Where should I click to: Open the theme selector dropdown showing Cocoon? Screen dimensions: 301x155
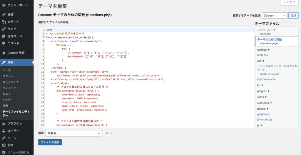click(x=275, y=16)
